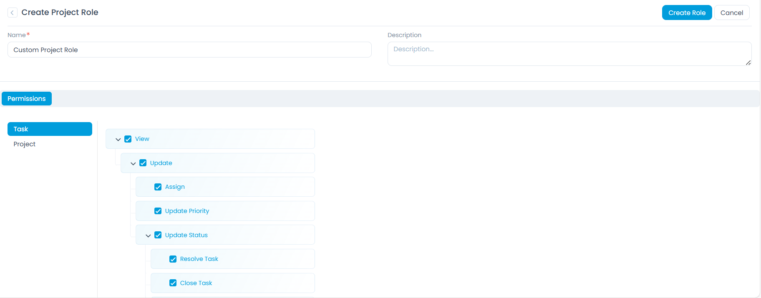Grab the Description resize handle
This screenshot has width=761, height=298.
[748, 63]
